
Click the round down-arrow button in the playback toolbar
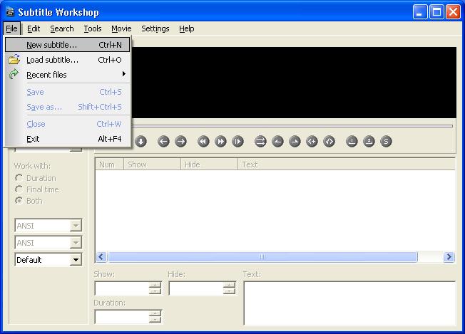tap(141, 141)
